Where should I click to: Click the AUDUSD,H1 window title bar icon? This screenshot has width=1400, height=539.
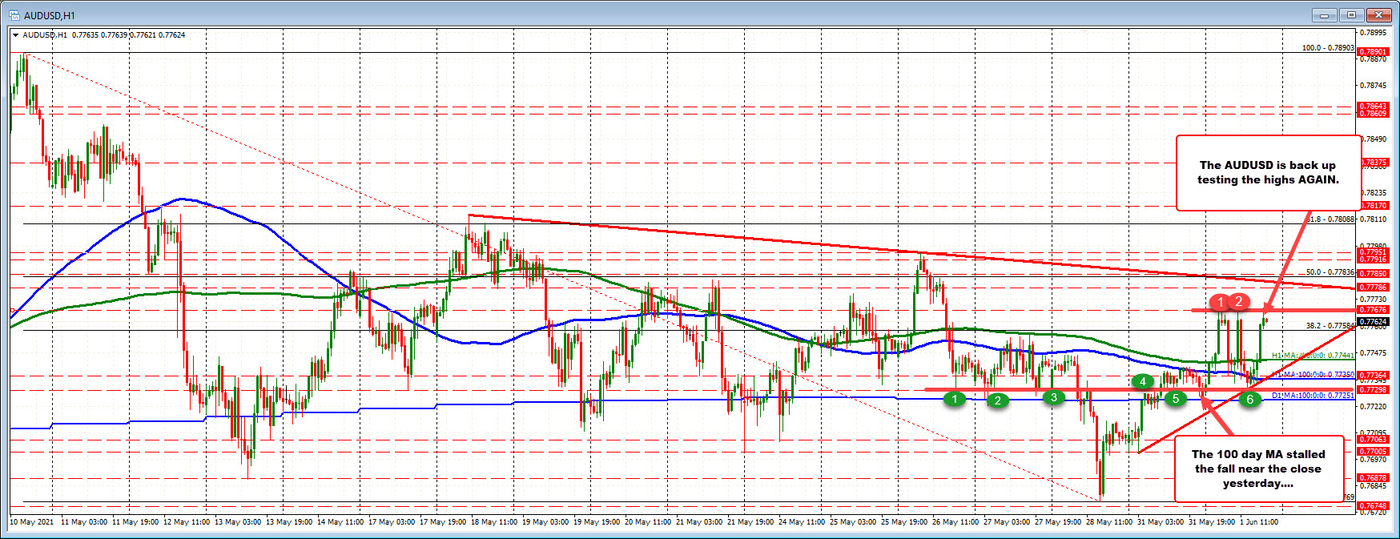(14, 15)
